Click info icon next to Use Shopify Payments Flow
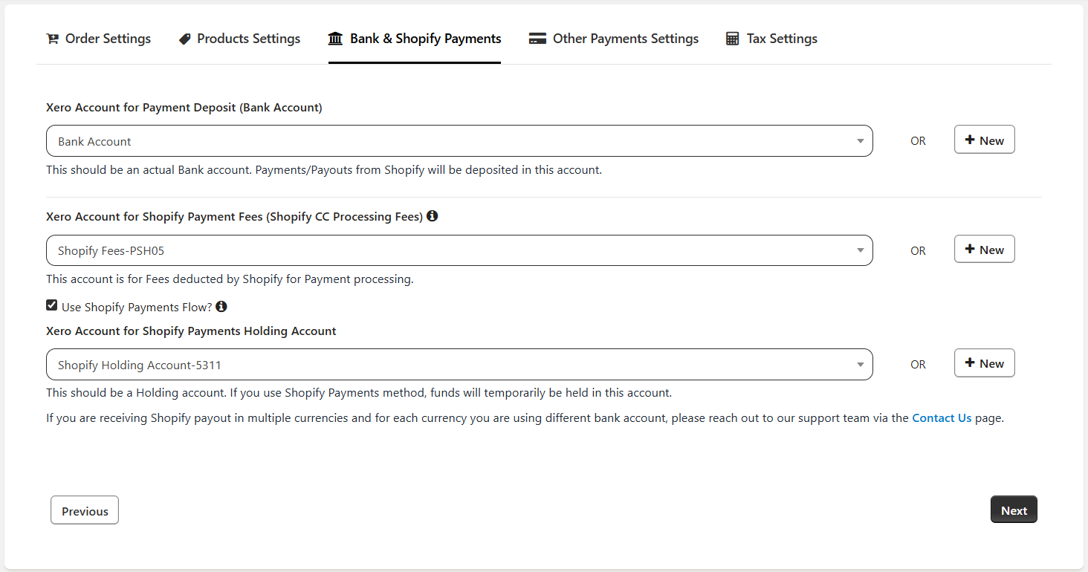Viewport: 1088px width, 572px height. [x=221, y=306]
